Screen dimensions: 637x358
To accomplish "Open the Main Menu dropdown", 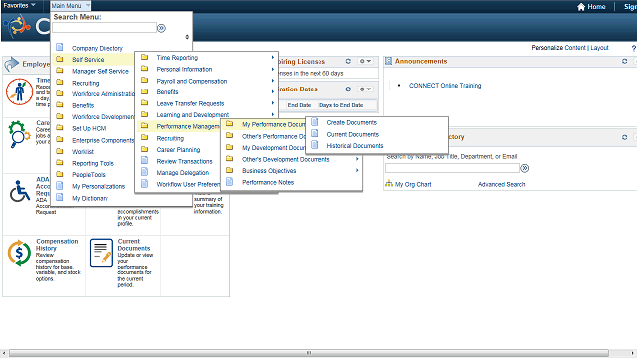I will [70, 6].
